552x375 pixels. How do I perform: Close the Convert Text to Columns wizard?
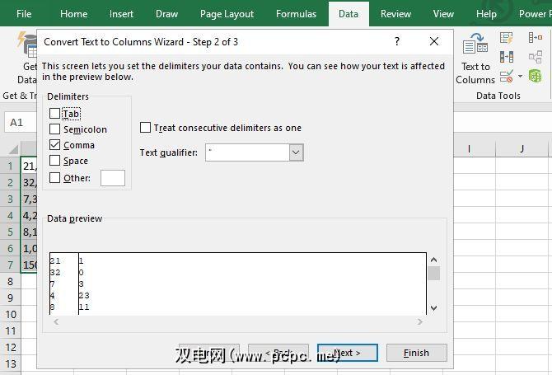(434, 41)
